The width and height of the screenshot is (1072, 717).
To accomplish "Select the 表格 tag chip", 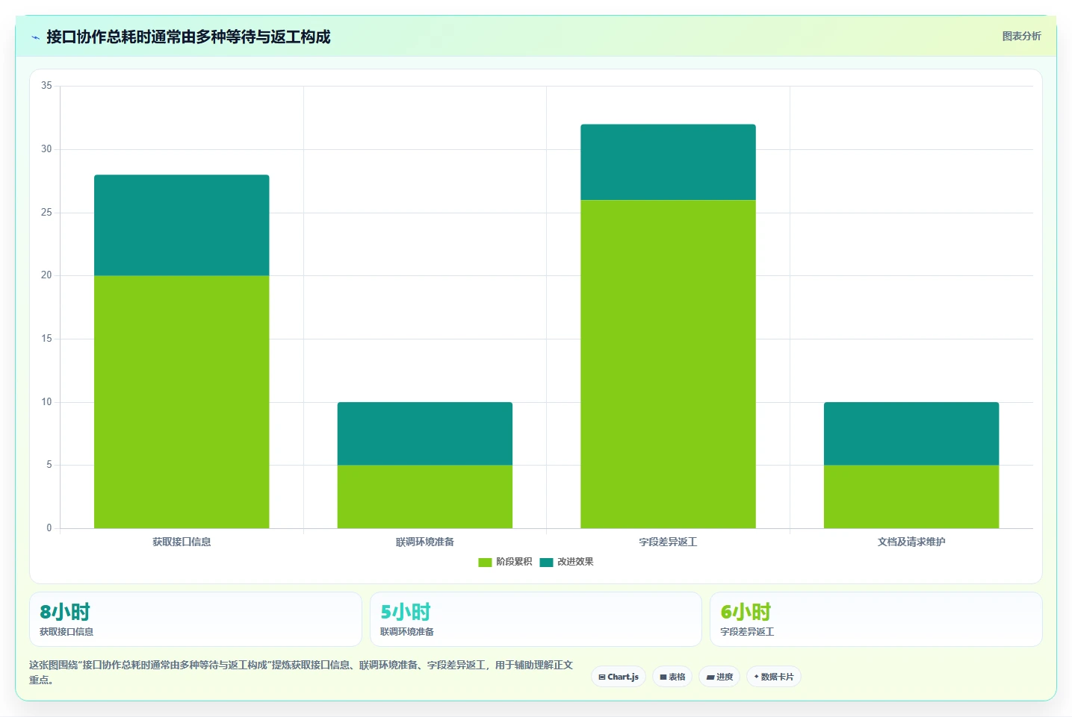I will click(x=672, y=677).
